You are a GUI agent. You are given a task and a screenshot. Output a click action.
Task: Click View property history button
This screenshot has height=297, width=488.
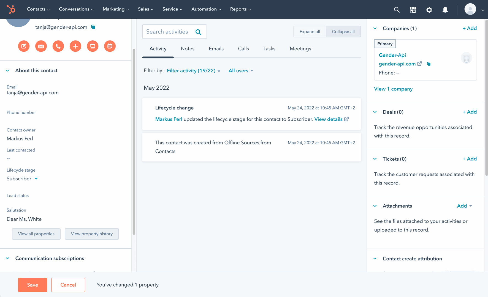(92, 234)
